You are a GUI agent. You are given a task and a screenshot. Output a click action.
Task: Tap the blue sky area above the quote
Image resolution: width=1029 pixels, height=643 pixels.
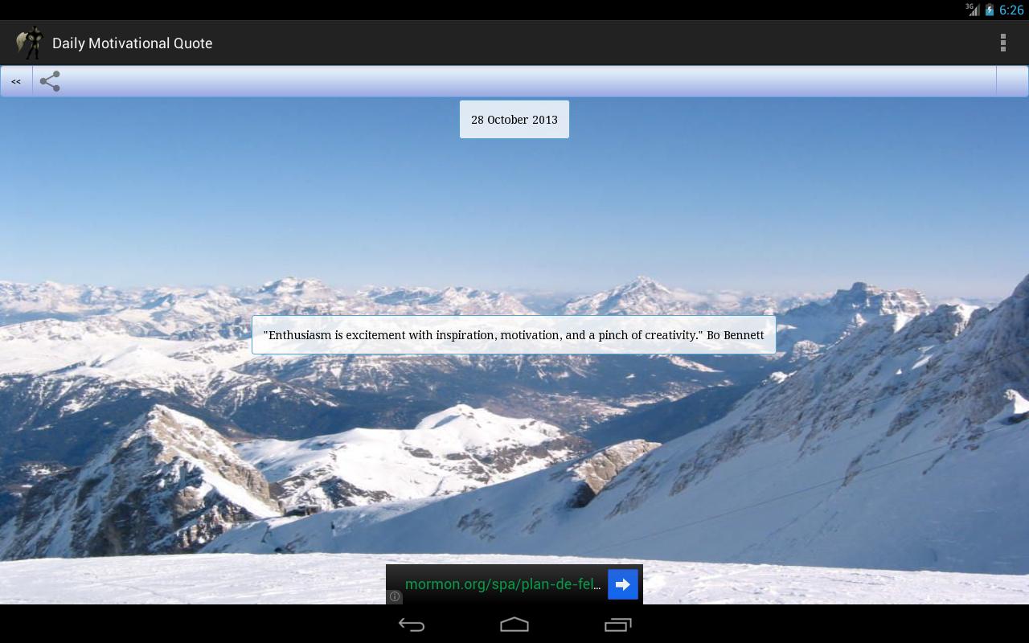(514, 209)
